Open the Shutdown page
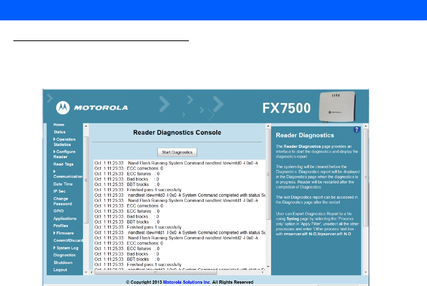 (63, 263)
